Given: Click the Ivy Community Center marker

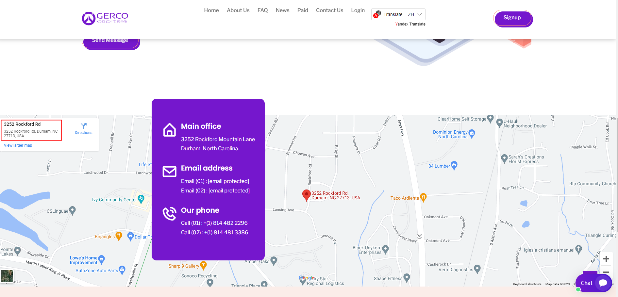Looking at the screenshot, I should 141,199.
